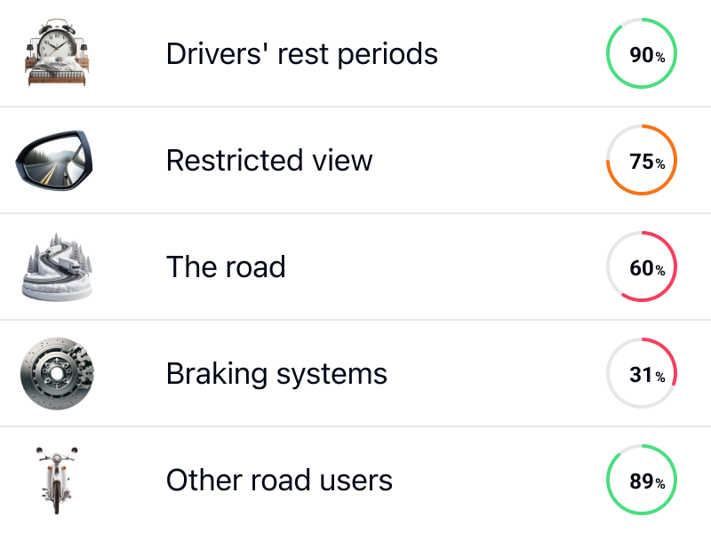
Task: Click the alarm clock bed icon
Action: [57, 52]
